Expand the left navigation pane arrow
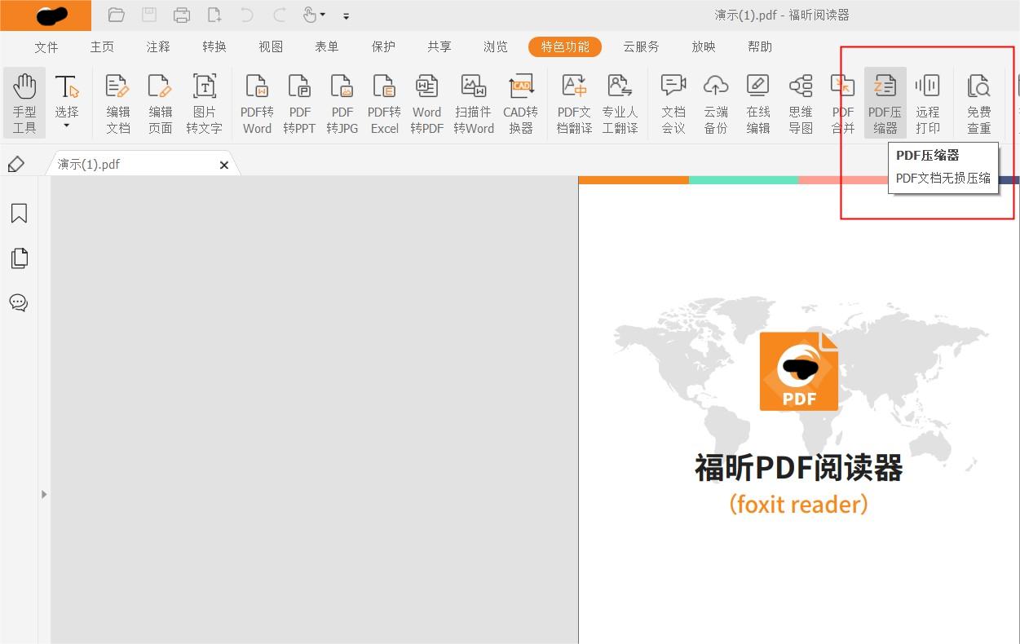This screenshot has width=1020, height=644. (x=44, y=494)
